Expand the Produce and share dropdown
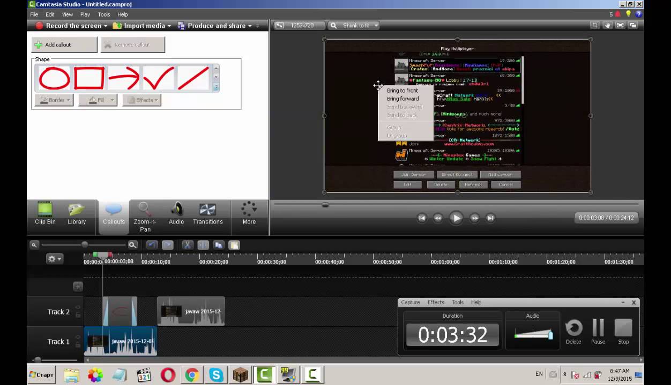 (250, 26)
